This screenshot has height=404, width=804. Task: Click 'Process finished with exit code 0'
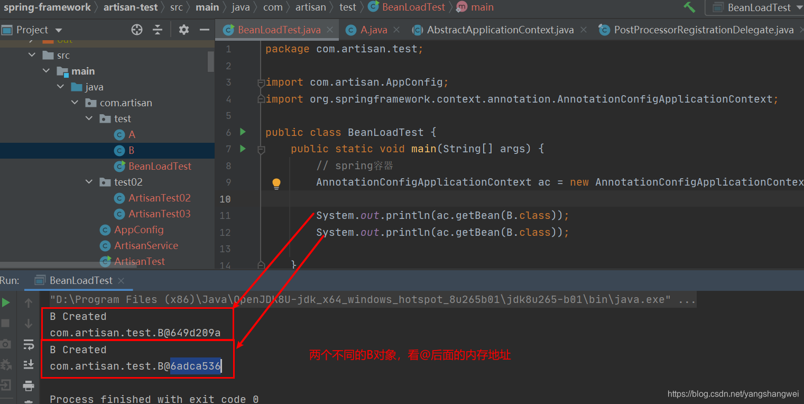(x=154, y=399)
